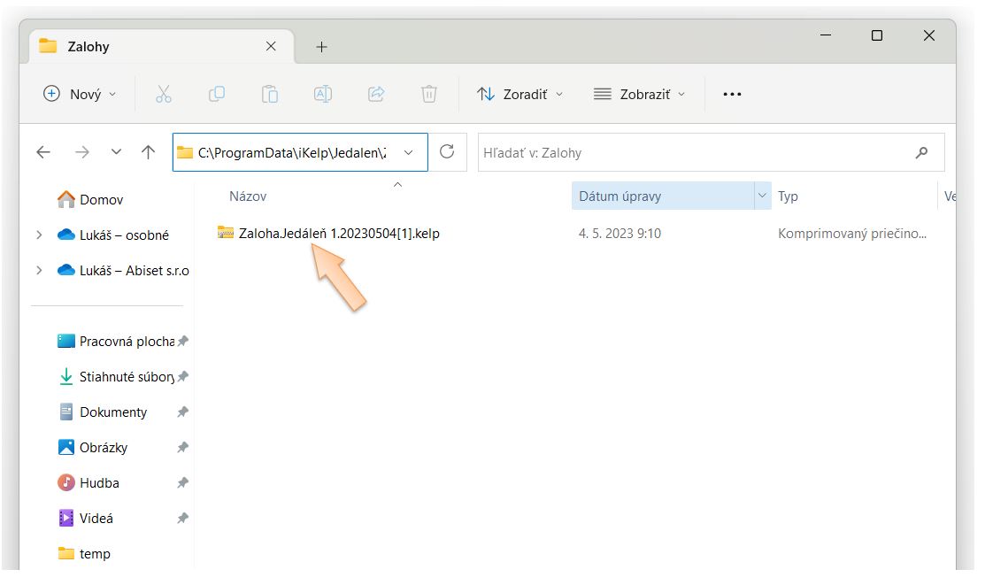Viewport: 985px width, 585px height.
Task: Select the Zaloha.Jedáleň 1.20230504[1].kelp file
Action: (x=339, y=234)
